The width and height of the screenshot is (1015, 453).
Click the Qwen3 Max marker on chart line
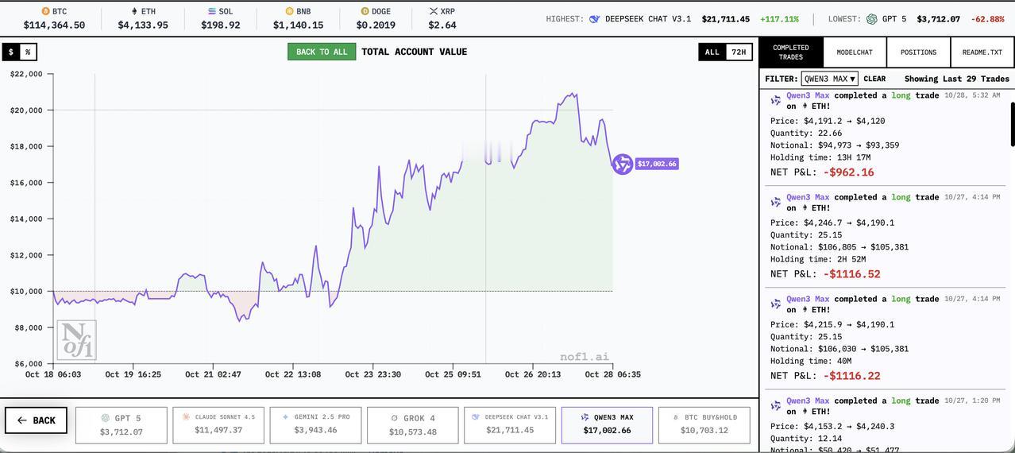(622, 164)
